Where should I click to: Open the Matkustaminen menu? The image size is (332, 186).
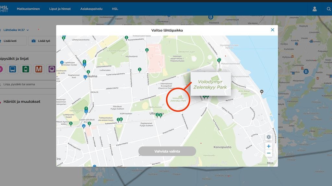coord(28,9)
